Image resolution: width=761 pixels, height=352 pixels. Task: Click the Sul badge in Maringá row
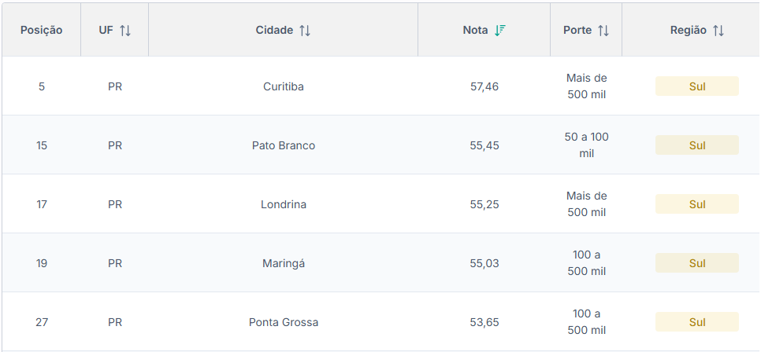(697, 263)
